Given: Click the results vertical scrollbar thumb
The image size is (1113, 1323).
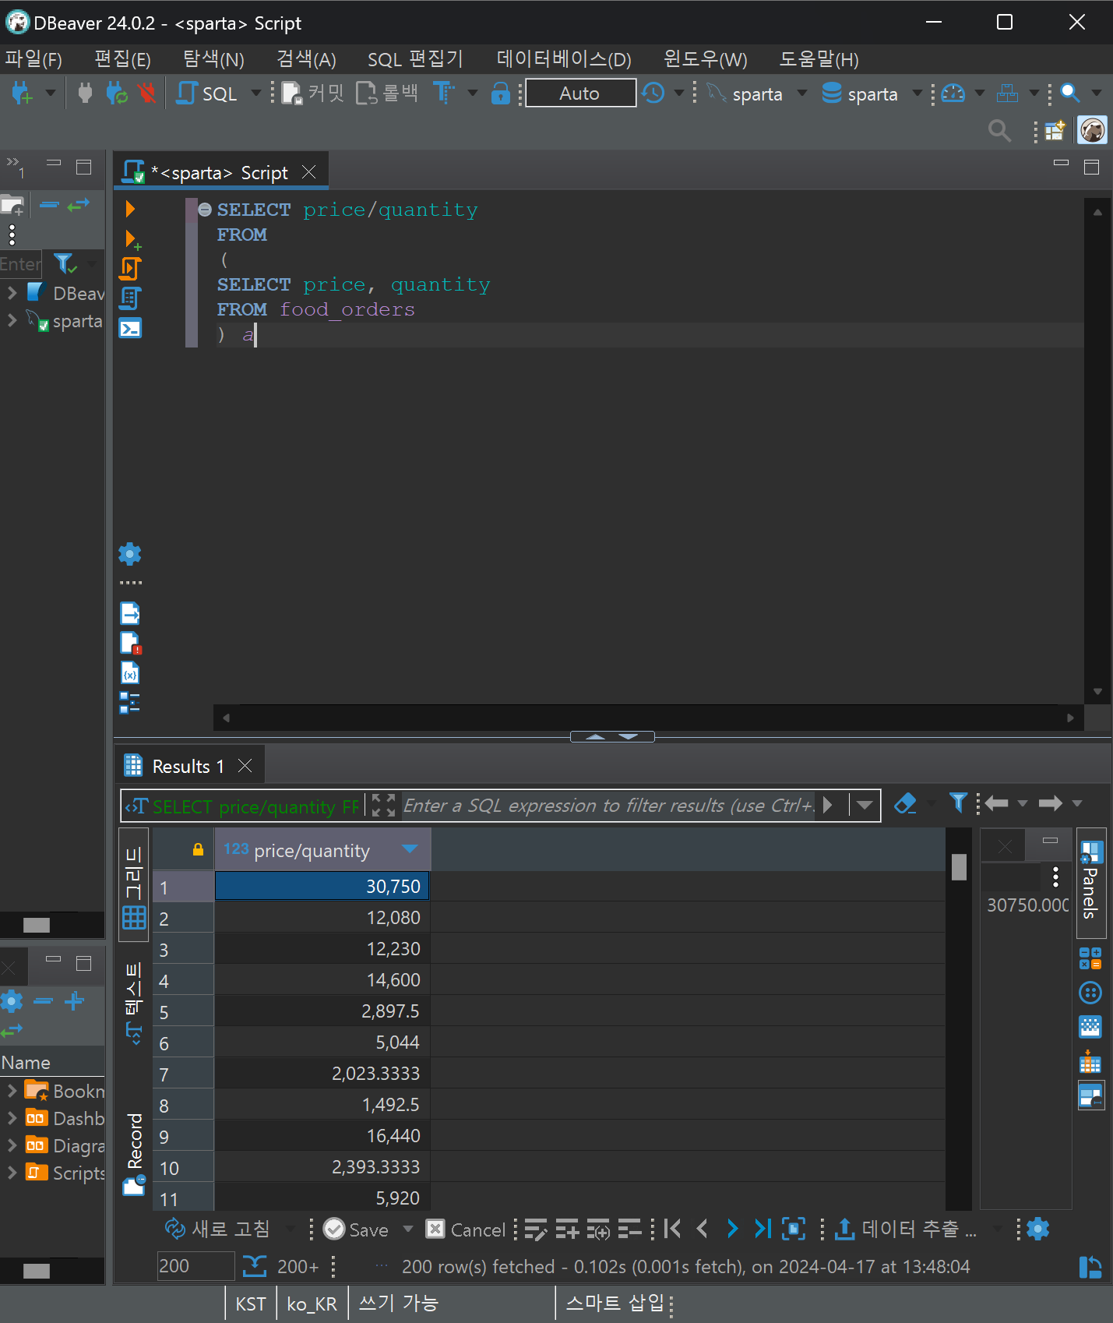Looking at the screenshot, I should 959,866.
